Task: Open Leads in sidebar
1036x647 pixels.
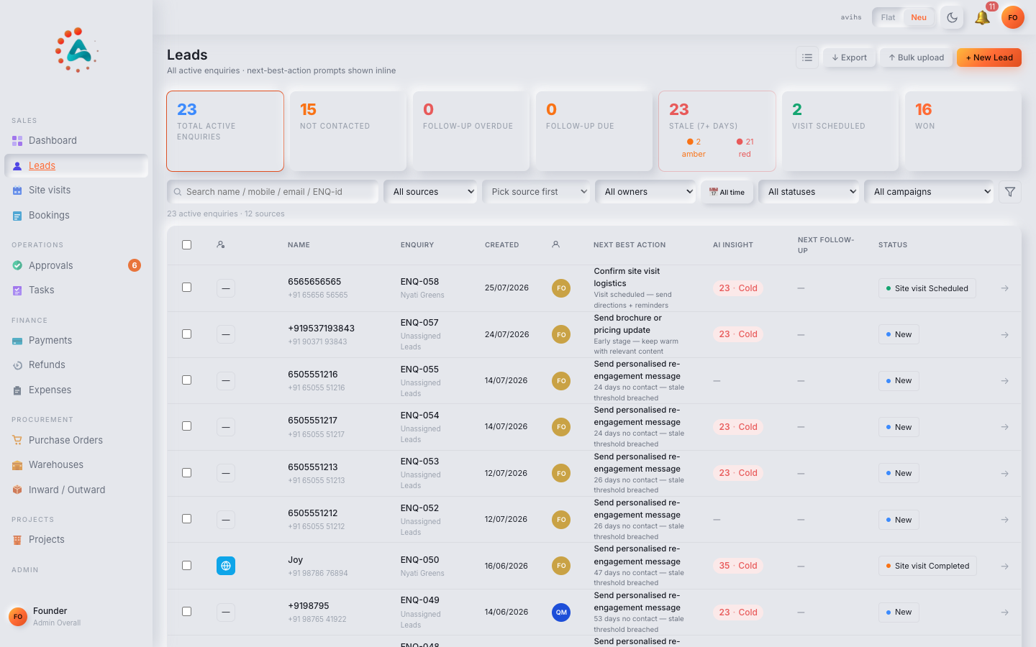Action: pos(76,165)
